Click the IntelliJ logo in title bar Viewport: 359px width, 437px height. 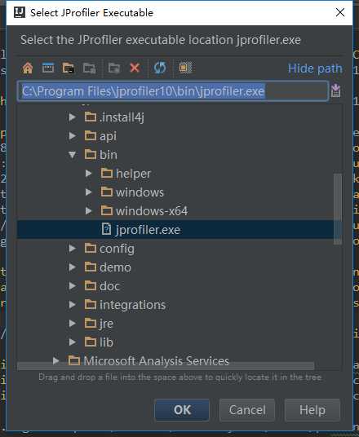[x=20, y=12]
